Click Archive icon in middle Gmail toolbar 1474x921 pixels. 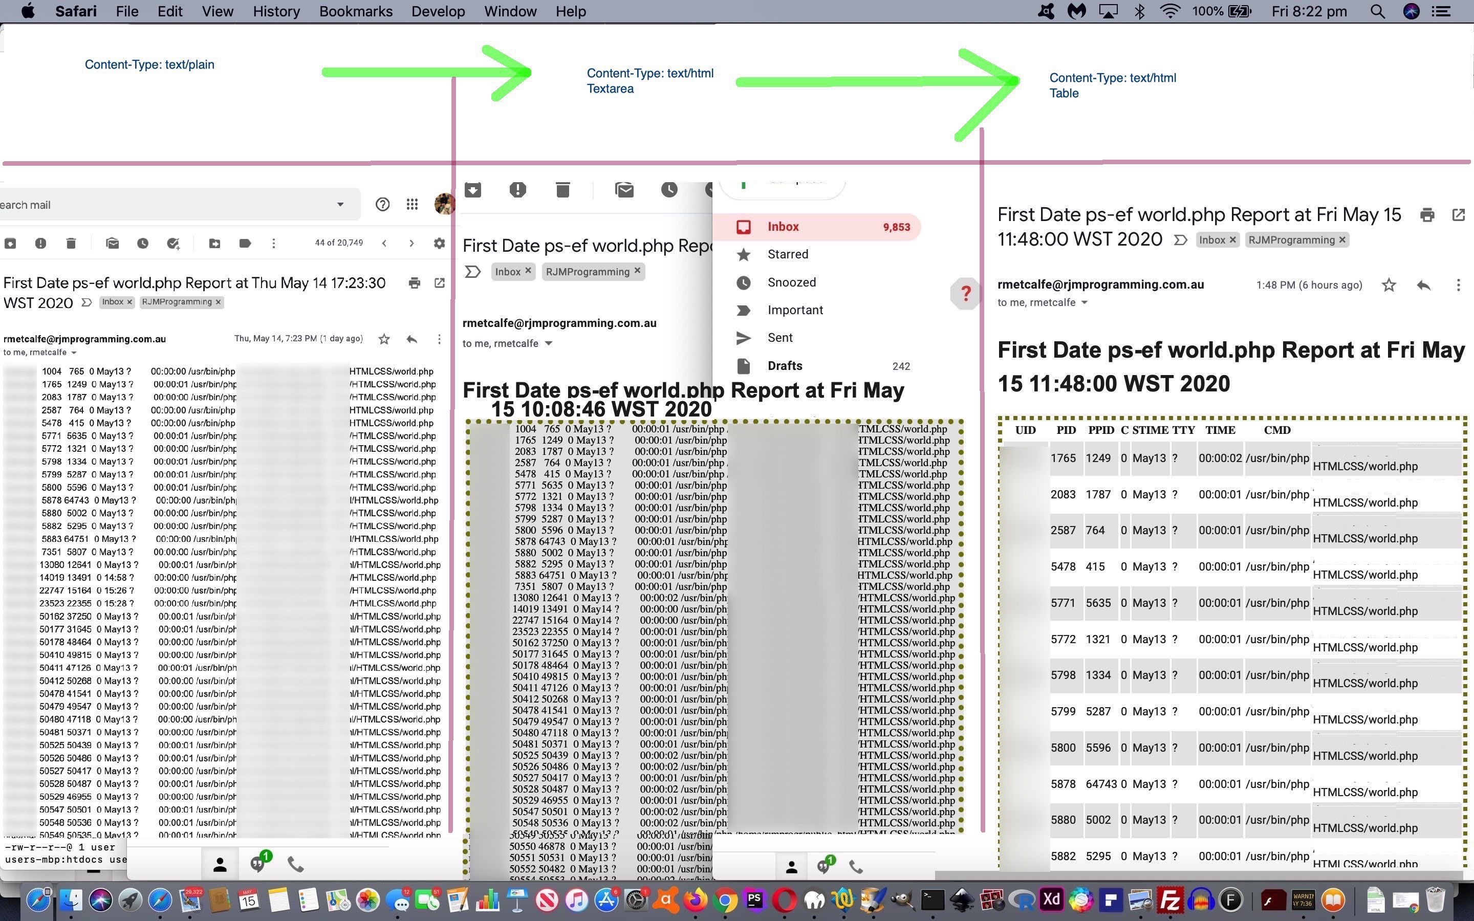click(473, 189)
